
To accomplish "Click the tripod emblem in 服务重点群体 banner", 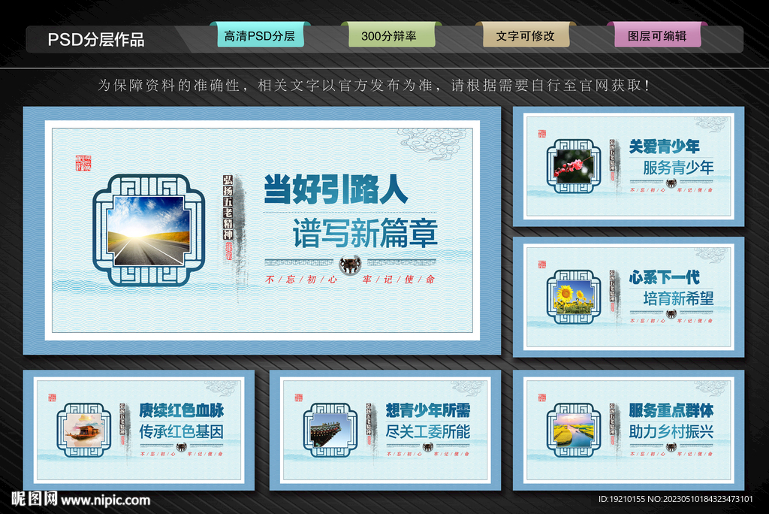I will pos(671,446).
